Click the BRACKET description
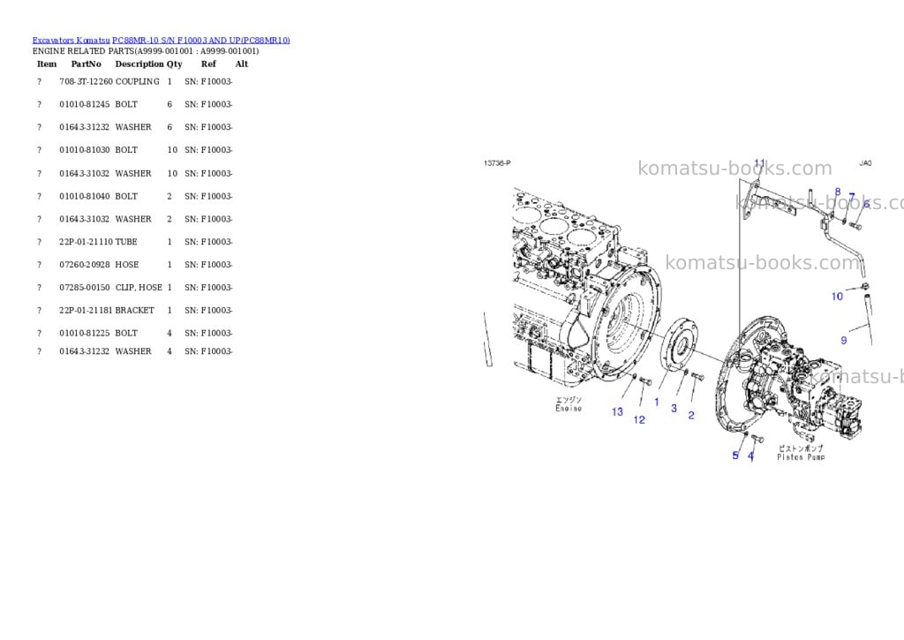Viewport: 904px width, 640px height. pos(135,310)
